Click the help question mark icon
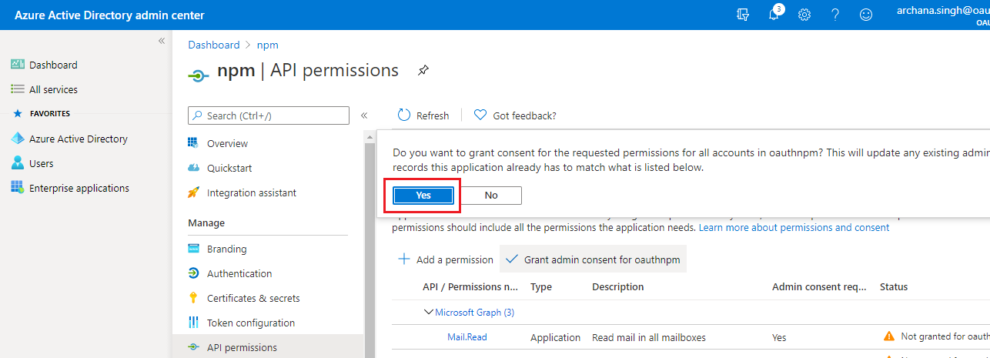The width and height of the screenshot is (990, 358). click(x=835, y=15)
